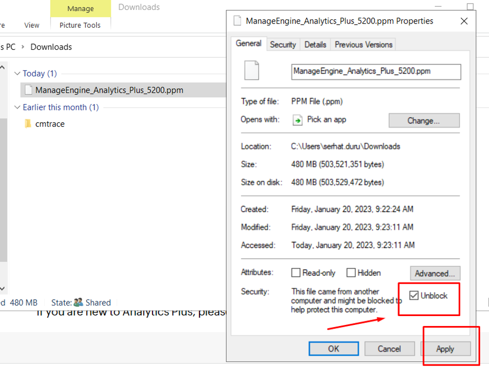Click the 480 MB status bar entry

[24, 302]
